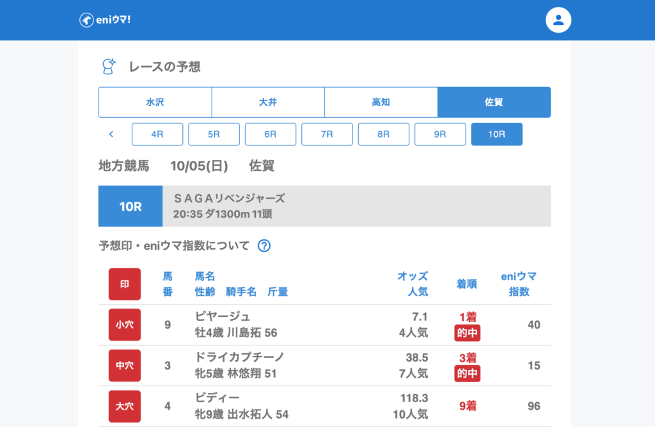This screenshot has width=655, height=427.
Task: Pick the 6R race button
Action: pyautogui.click(x=271, y=134)
